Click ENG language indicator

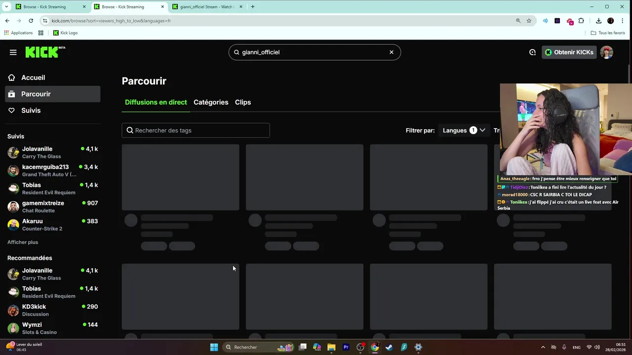[577, 347]
